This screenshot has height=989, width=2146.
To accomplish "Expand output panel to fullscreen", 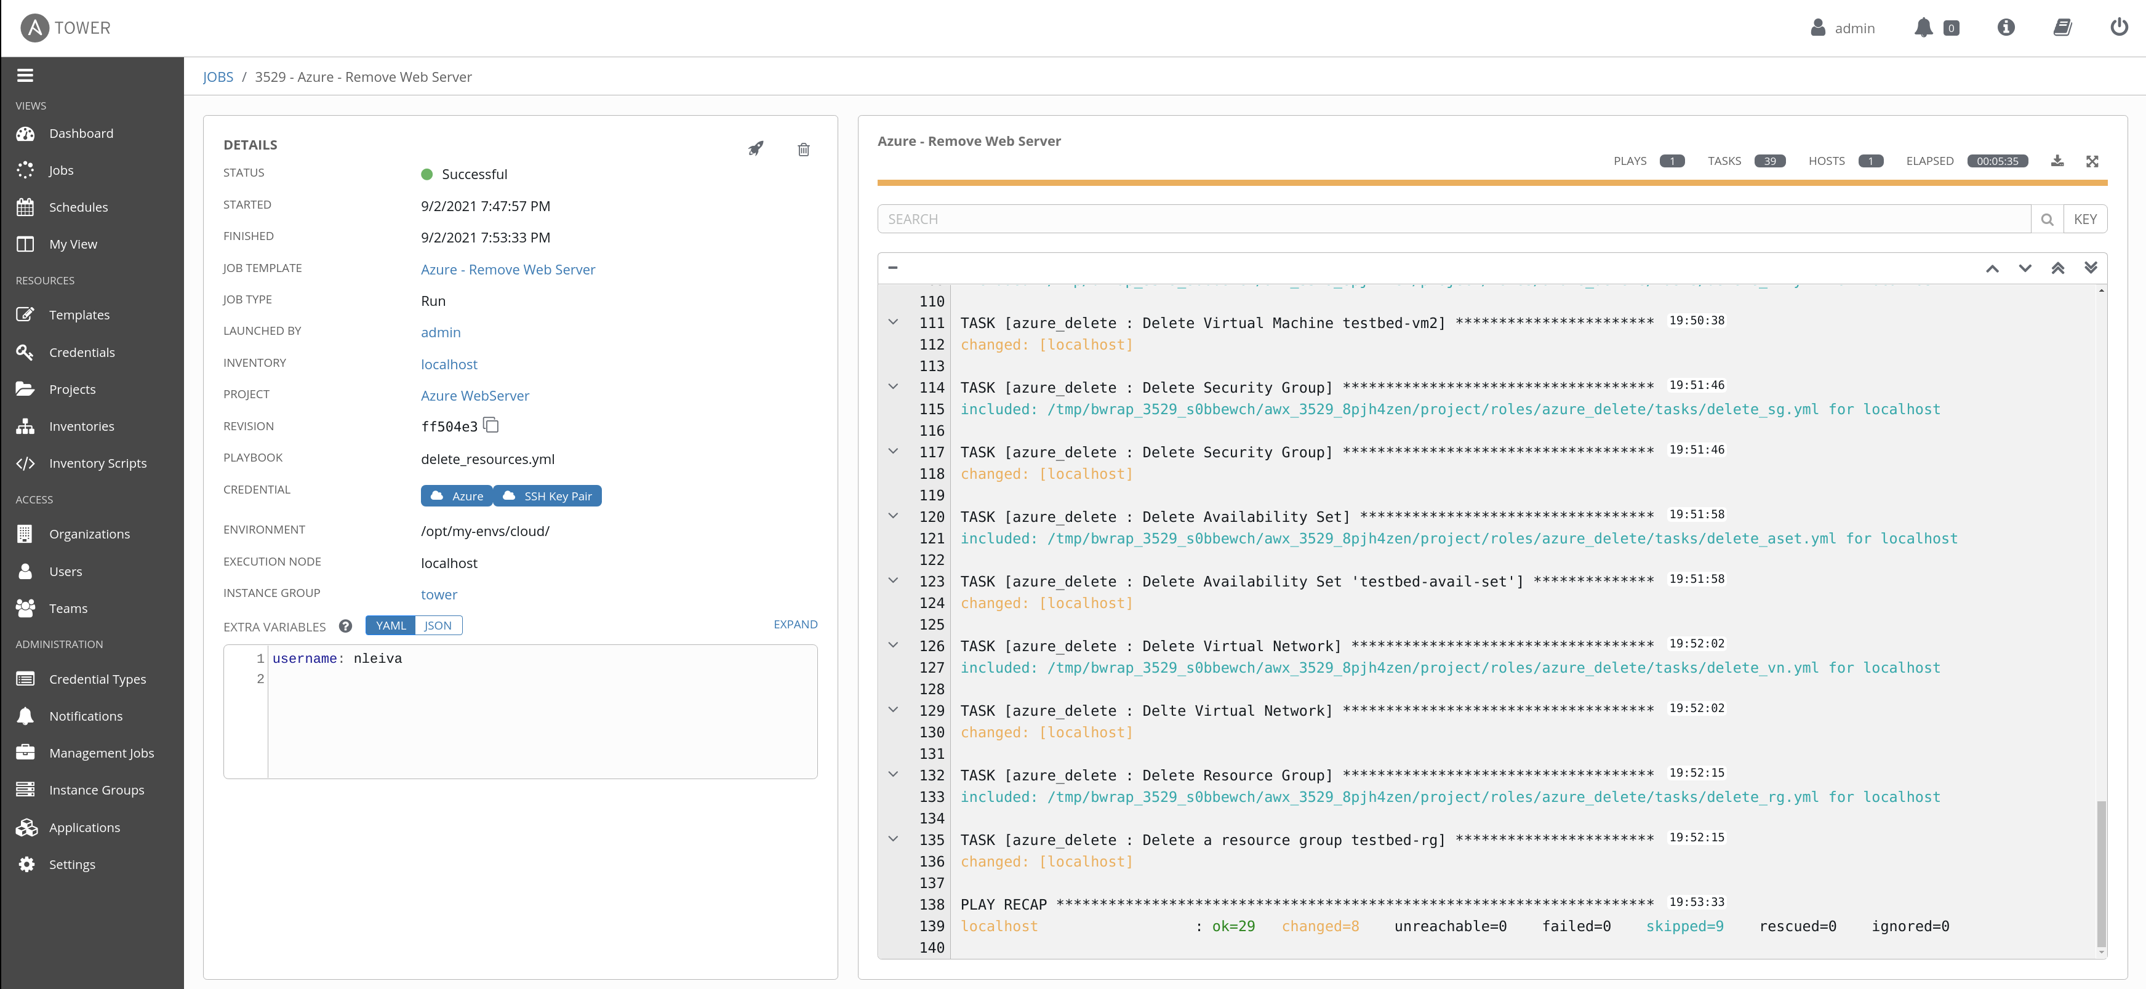I will pyautogui.click(x=2092, y=161).
